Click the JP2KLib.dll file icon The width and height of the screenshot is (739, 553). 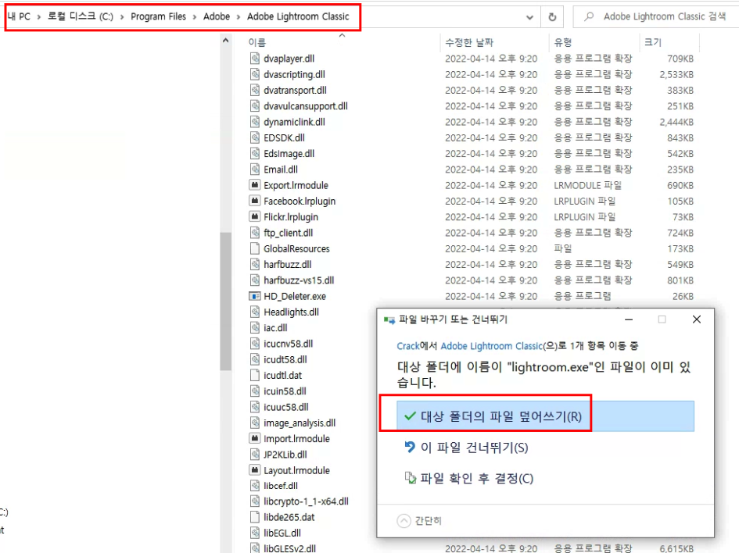[254, 454]
